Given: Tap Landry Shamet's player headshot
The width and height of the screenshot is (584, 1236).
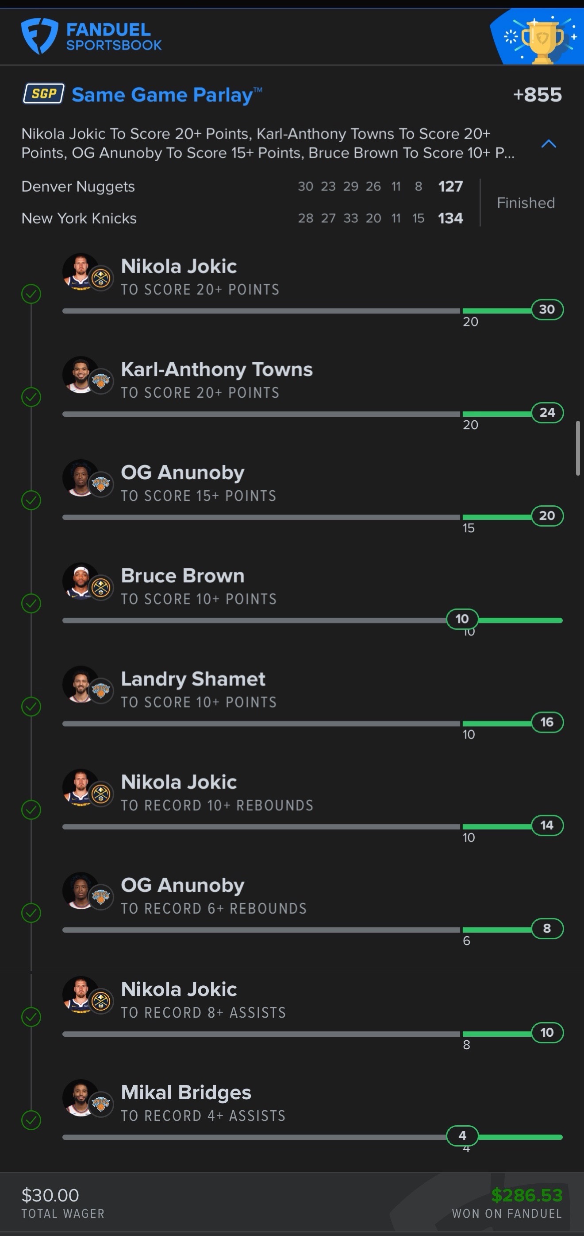Looking at the screenshot, I should [x=80, y=684].
